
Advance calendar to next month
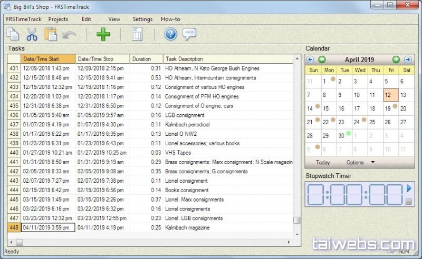point(396,59)
